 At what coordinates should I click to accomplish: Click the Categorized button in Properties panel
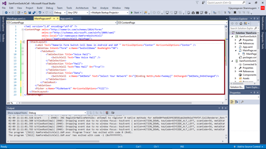(x=232, y=102)
